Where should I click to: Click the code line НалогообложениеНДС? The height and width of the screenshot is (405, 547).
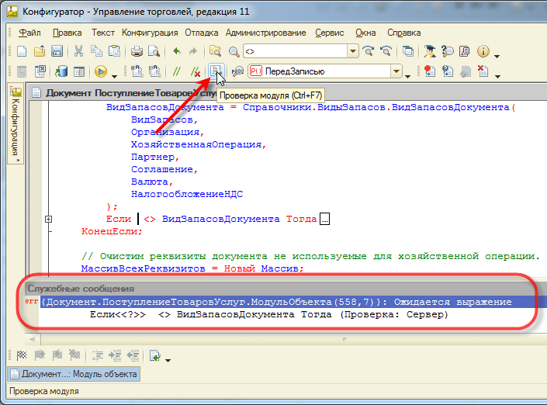(x=187, y=194)
